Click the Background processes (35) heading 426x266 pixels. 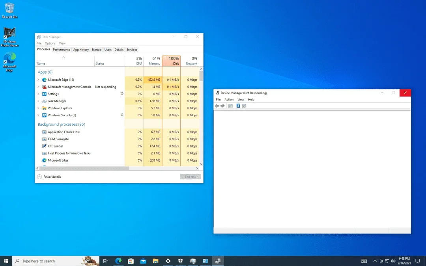[62, 124]
